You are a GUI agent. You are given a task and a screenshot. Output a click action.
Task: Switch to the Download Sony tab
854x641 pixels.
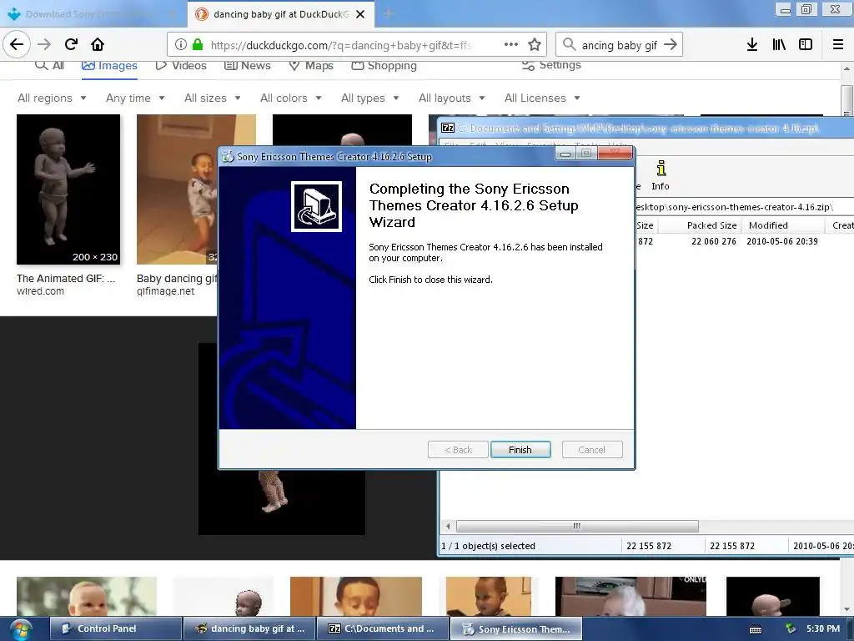coord(93,14)
